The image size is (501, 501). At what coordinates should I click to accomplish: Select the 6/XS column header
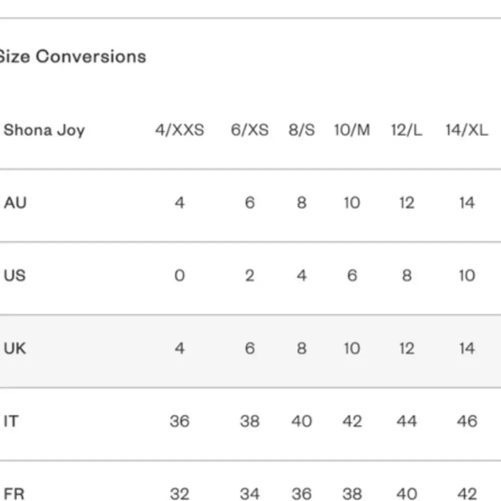pos(249,130)
